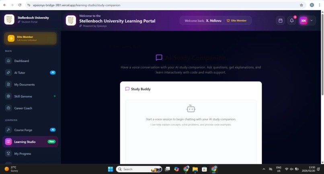324x174 pixels.
Task: Click the browser back arrow
Action: click(5, 5)
